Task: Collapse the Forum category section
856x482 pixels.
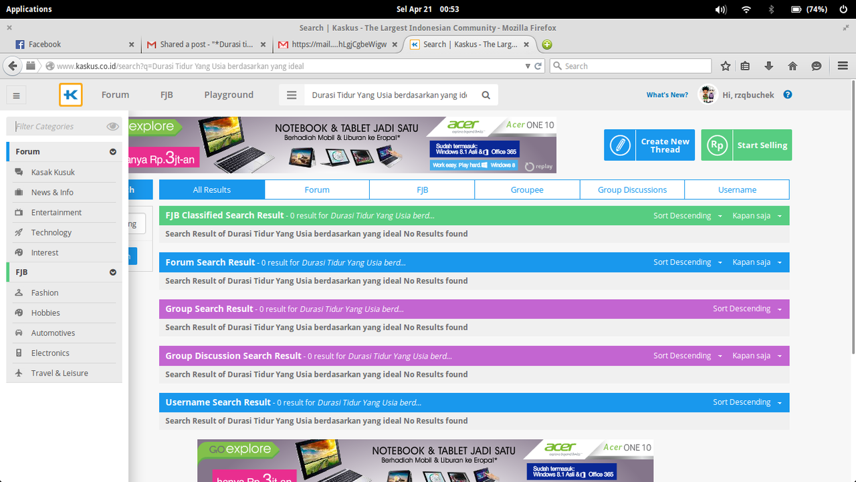Action: pyautogui.click(x=113, y=152)
